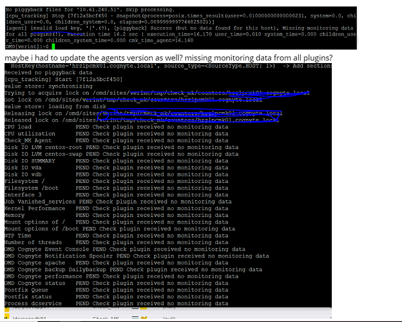
Task: Click 'NTP Time' row
Action: [x=117, y=236]
